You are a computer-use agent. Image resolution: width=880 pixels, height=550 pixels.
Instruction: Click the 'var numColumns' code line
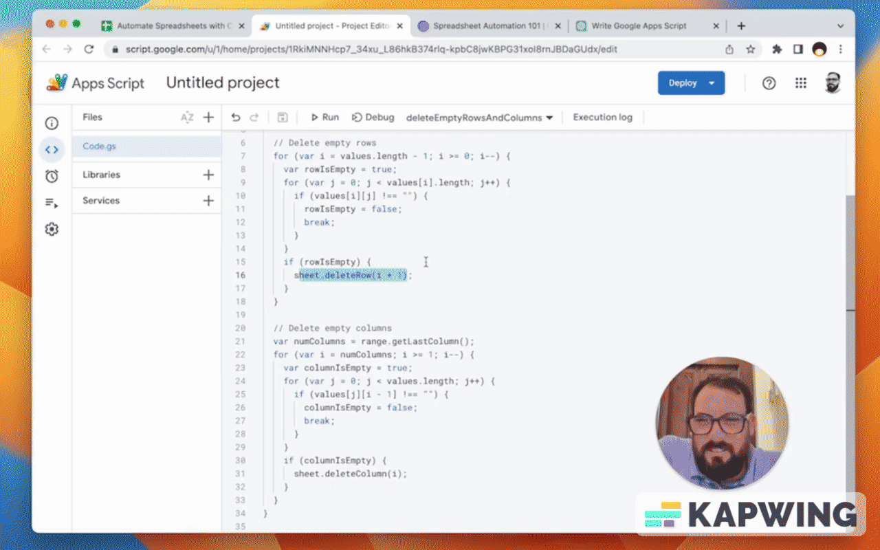(x=374, y=341)
